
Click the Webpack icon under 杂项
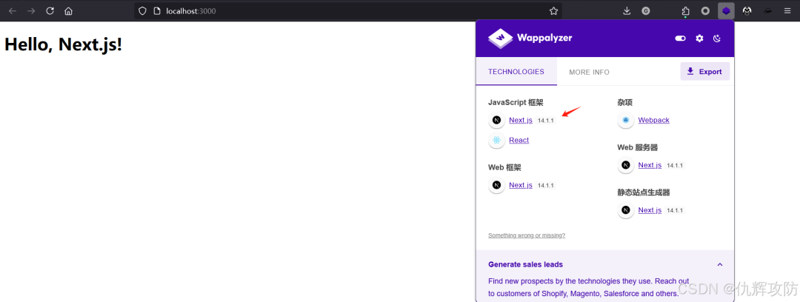pyautogui.click(x=625, y=121)
